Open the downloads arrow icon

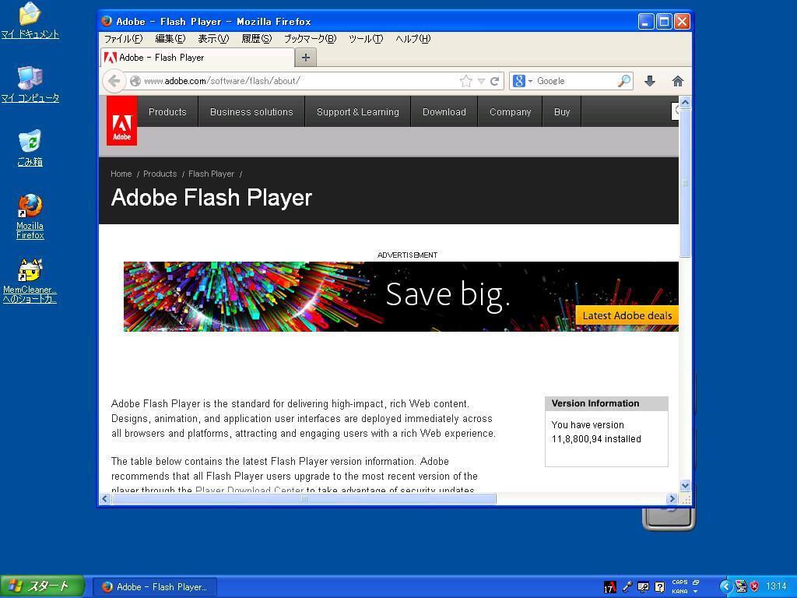[x=650, y=81]
